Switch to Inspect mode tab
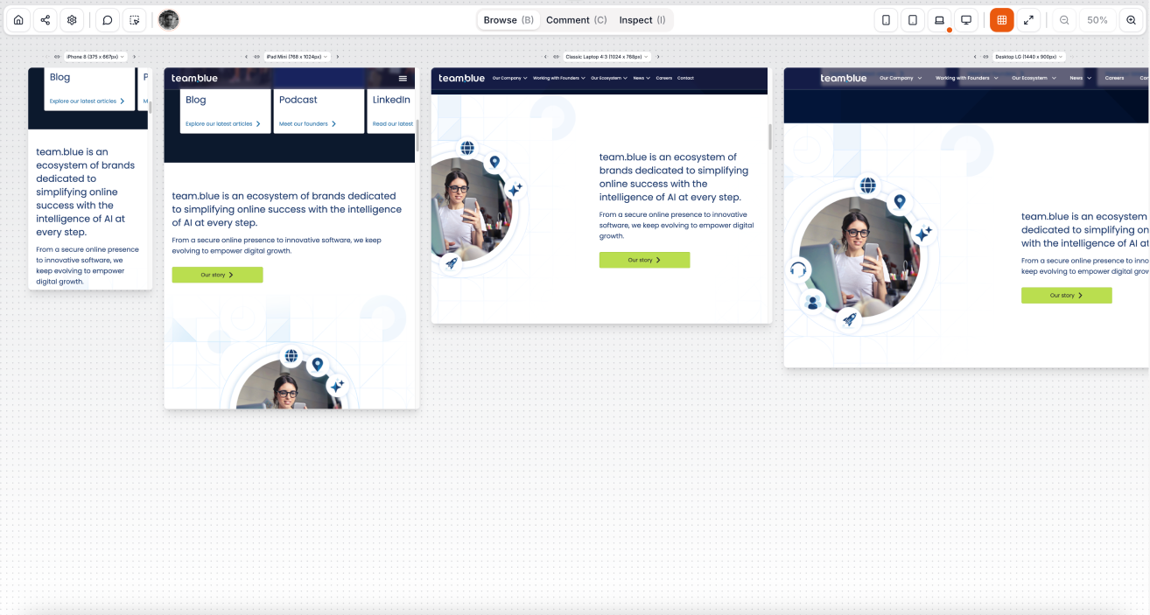The height and width of the screenshot is (615, 1150). (x=642, y=20)
